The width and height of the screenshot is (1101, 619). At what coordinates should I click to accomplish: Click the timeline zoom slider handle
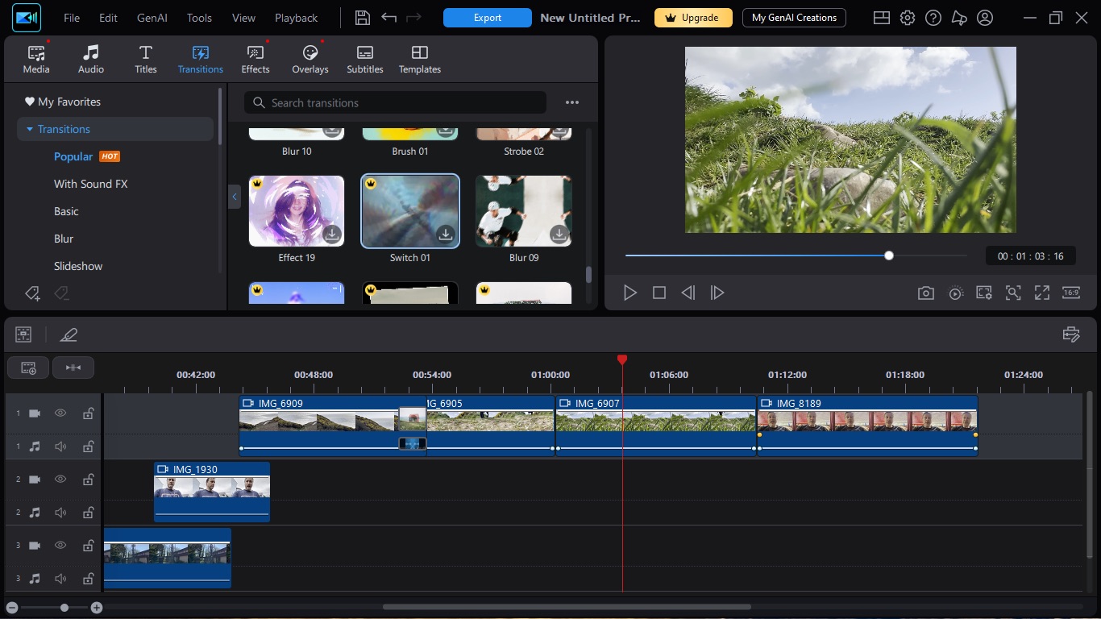(64, 608)
